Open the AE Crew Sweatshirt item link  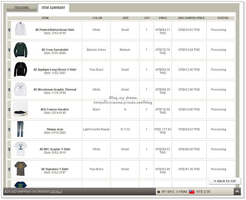(55, 50)
